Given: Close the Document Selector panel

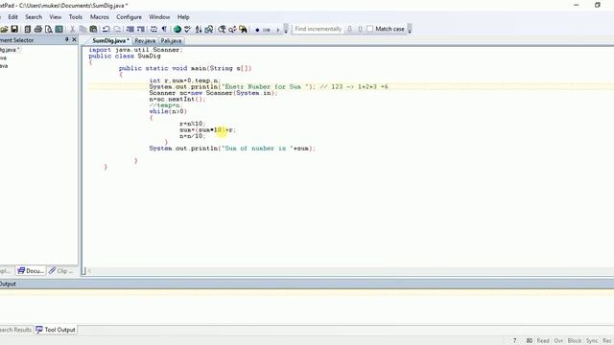Looking at the screenshot, I should tap(74, 39).
